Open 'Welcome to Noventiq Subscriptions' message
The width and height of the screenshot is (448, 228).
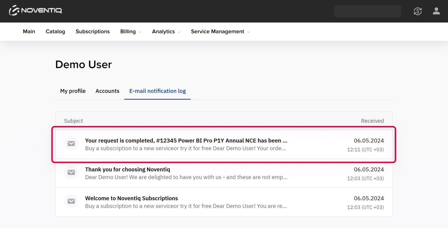point(131,199)
